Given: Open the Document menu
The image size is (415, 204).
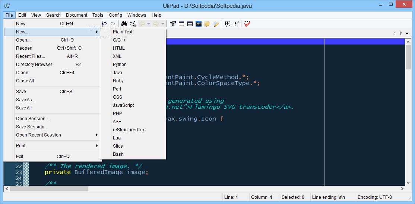Looking at the screenshot, I should [x=76, y=15].
